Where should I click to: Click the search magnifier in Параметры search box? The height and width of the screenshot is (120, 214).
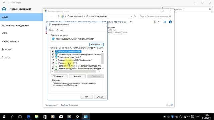click(x=210, y=9)
